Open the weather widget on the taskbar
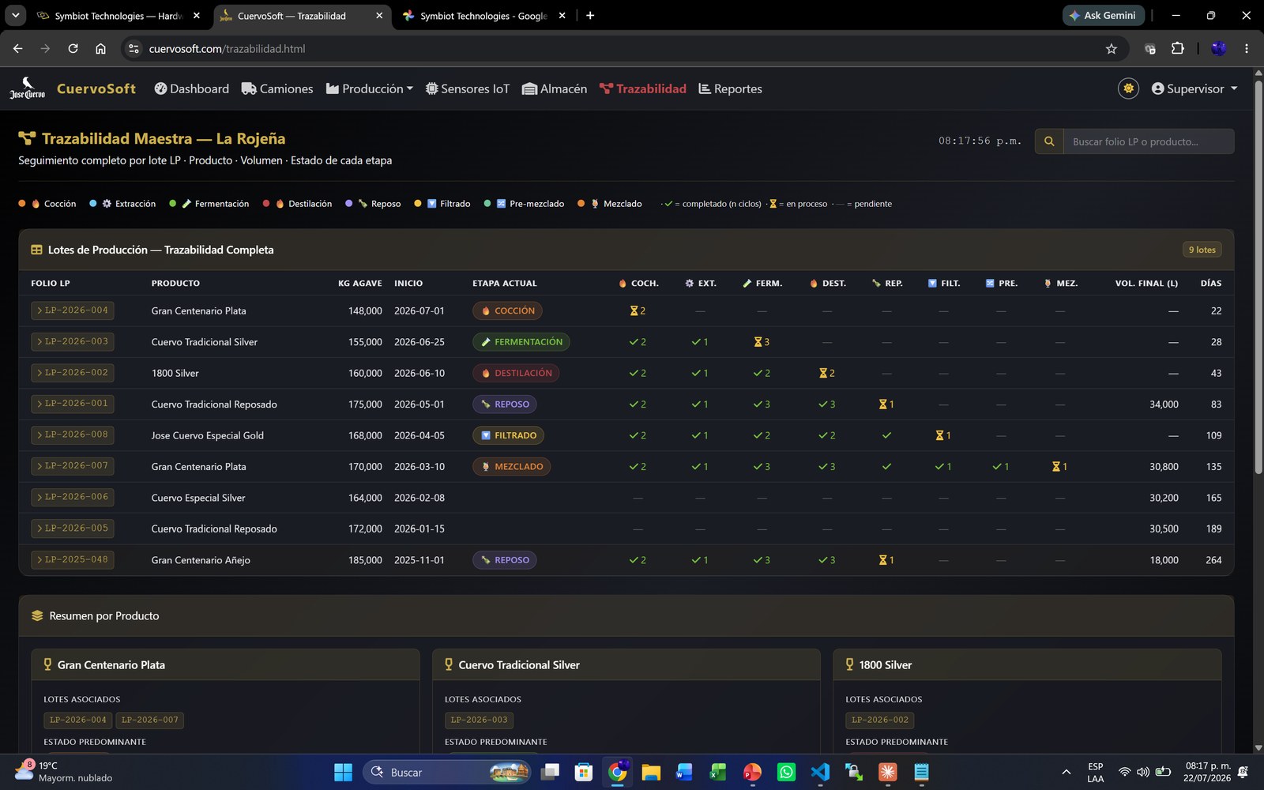This screenshot has width=1264, height=790. pos(63,772)
